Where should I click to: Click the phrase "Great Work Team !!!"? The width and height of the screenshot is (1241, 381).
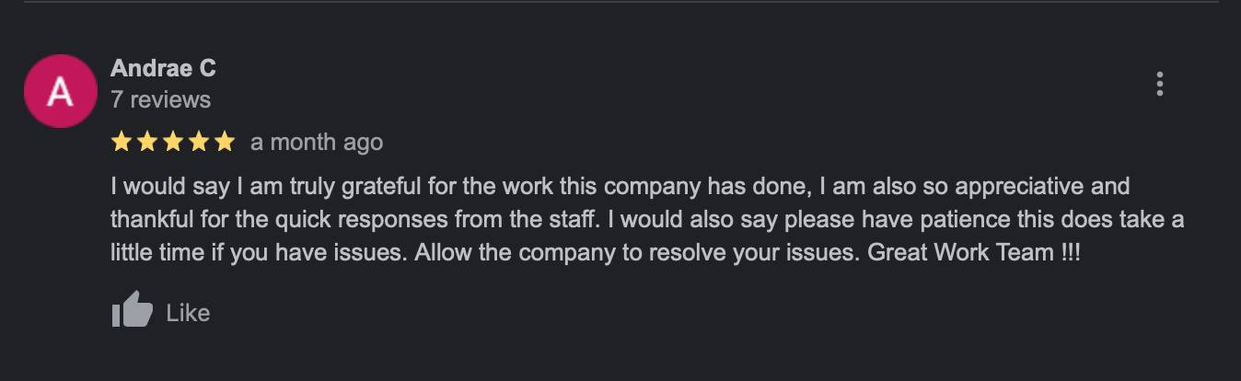(974, 253)
